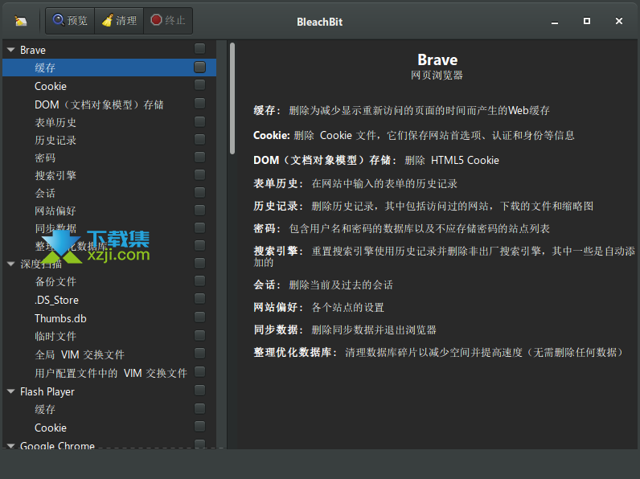Toggle the Flash Player group checkbox
The image size is (640, 479).
tap(199, 391)
